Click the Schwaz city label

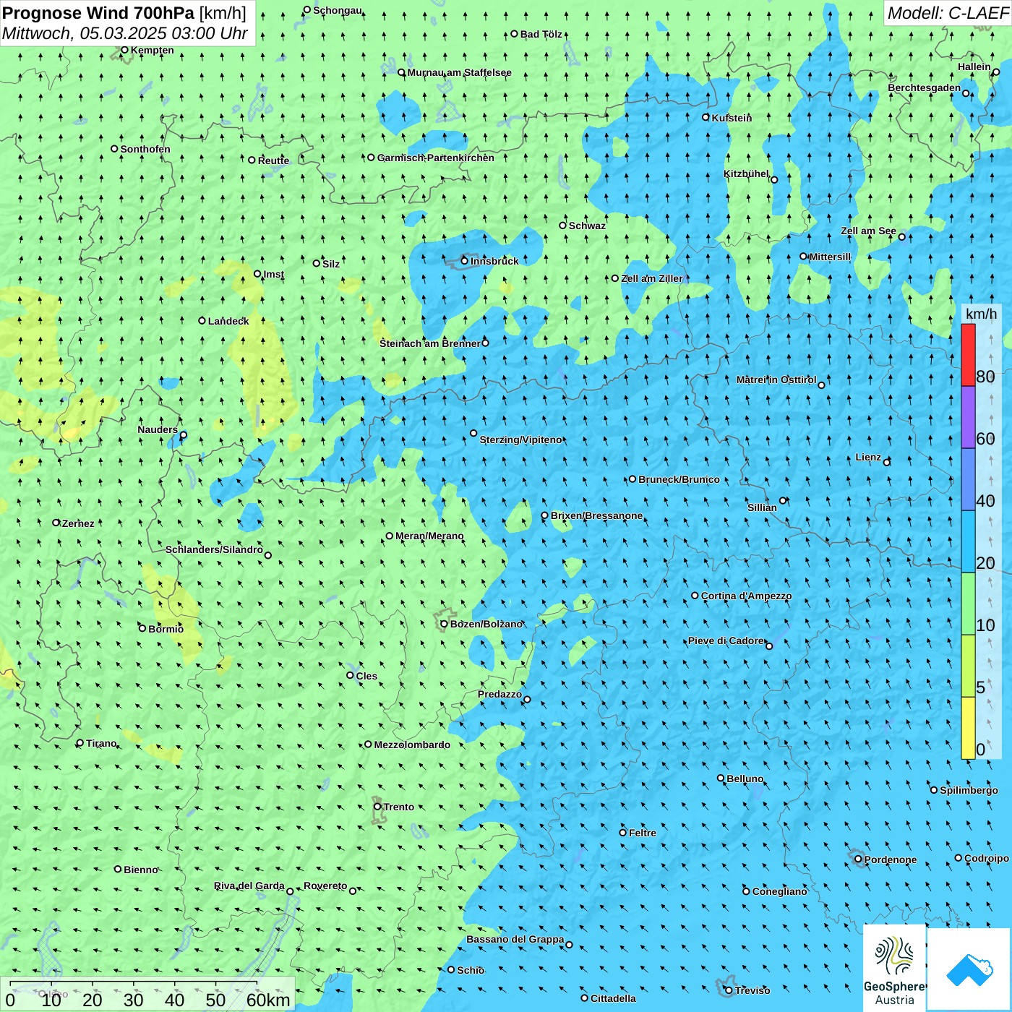(587, 226)
